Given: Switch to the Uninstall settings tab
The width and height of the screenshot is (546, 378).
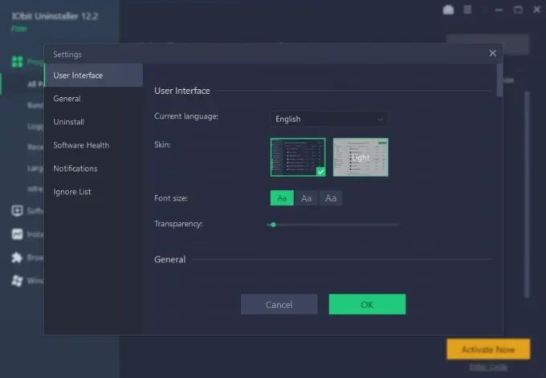Looking at the screenshot, I should coord(69,122).
